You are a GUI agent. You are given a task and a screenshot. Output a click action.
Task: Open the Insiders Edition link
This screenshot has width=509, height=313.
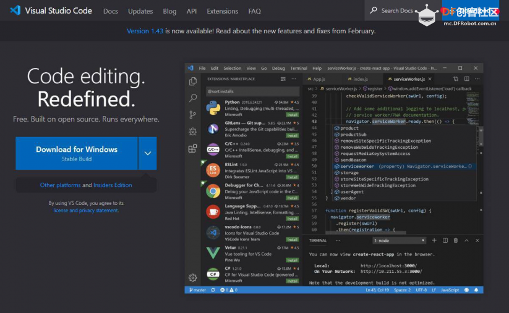113,185
